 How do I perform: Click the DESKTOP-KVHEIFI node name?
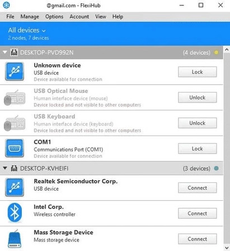pyautogui.click(x=44, y=168)
